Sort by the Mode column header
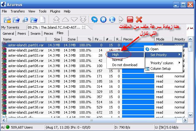The width and height of the screenshot is (196, 131). coord(163,39)
